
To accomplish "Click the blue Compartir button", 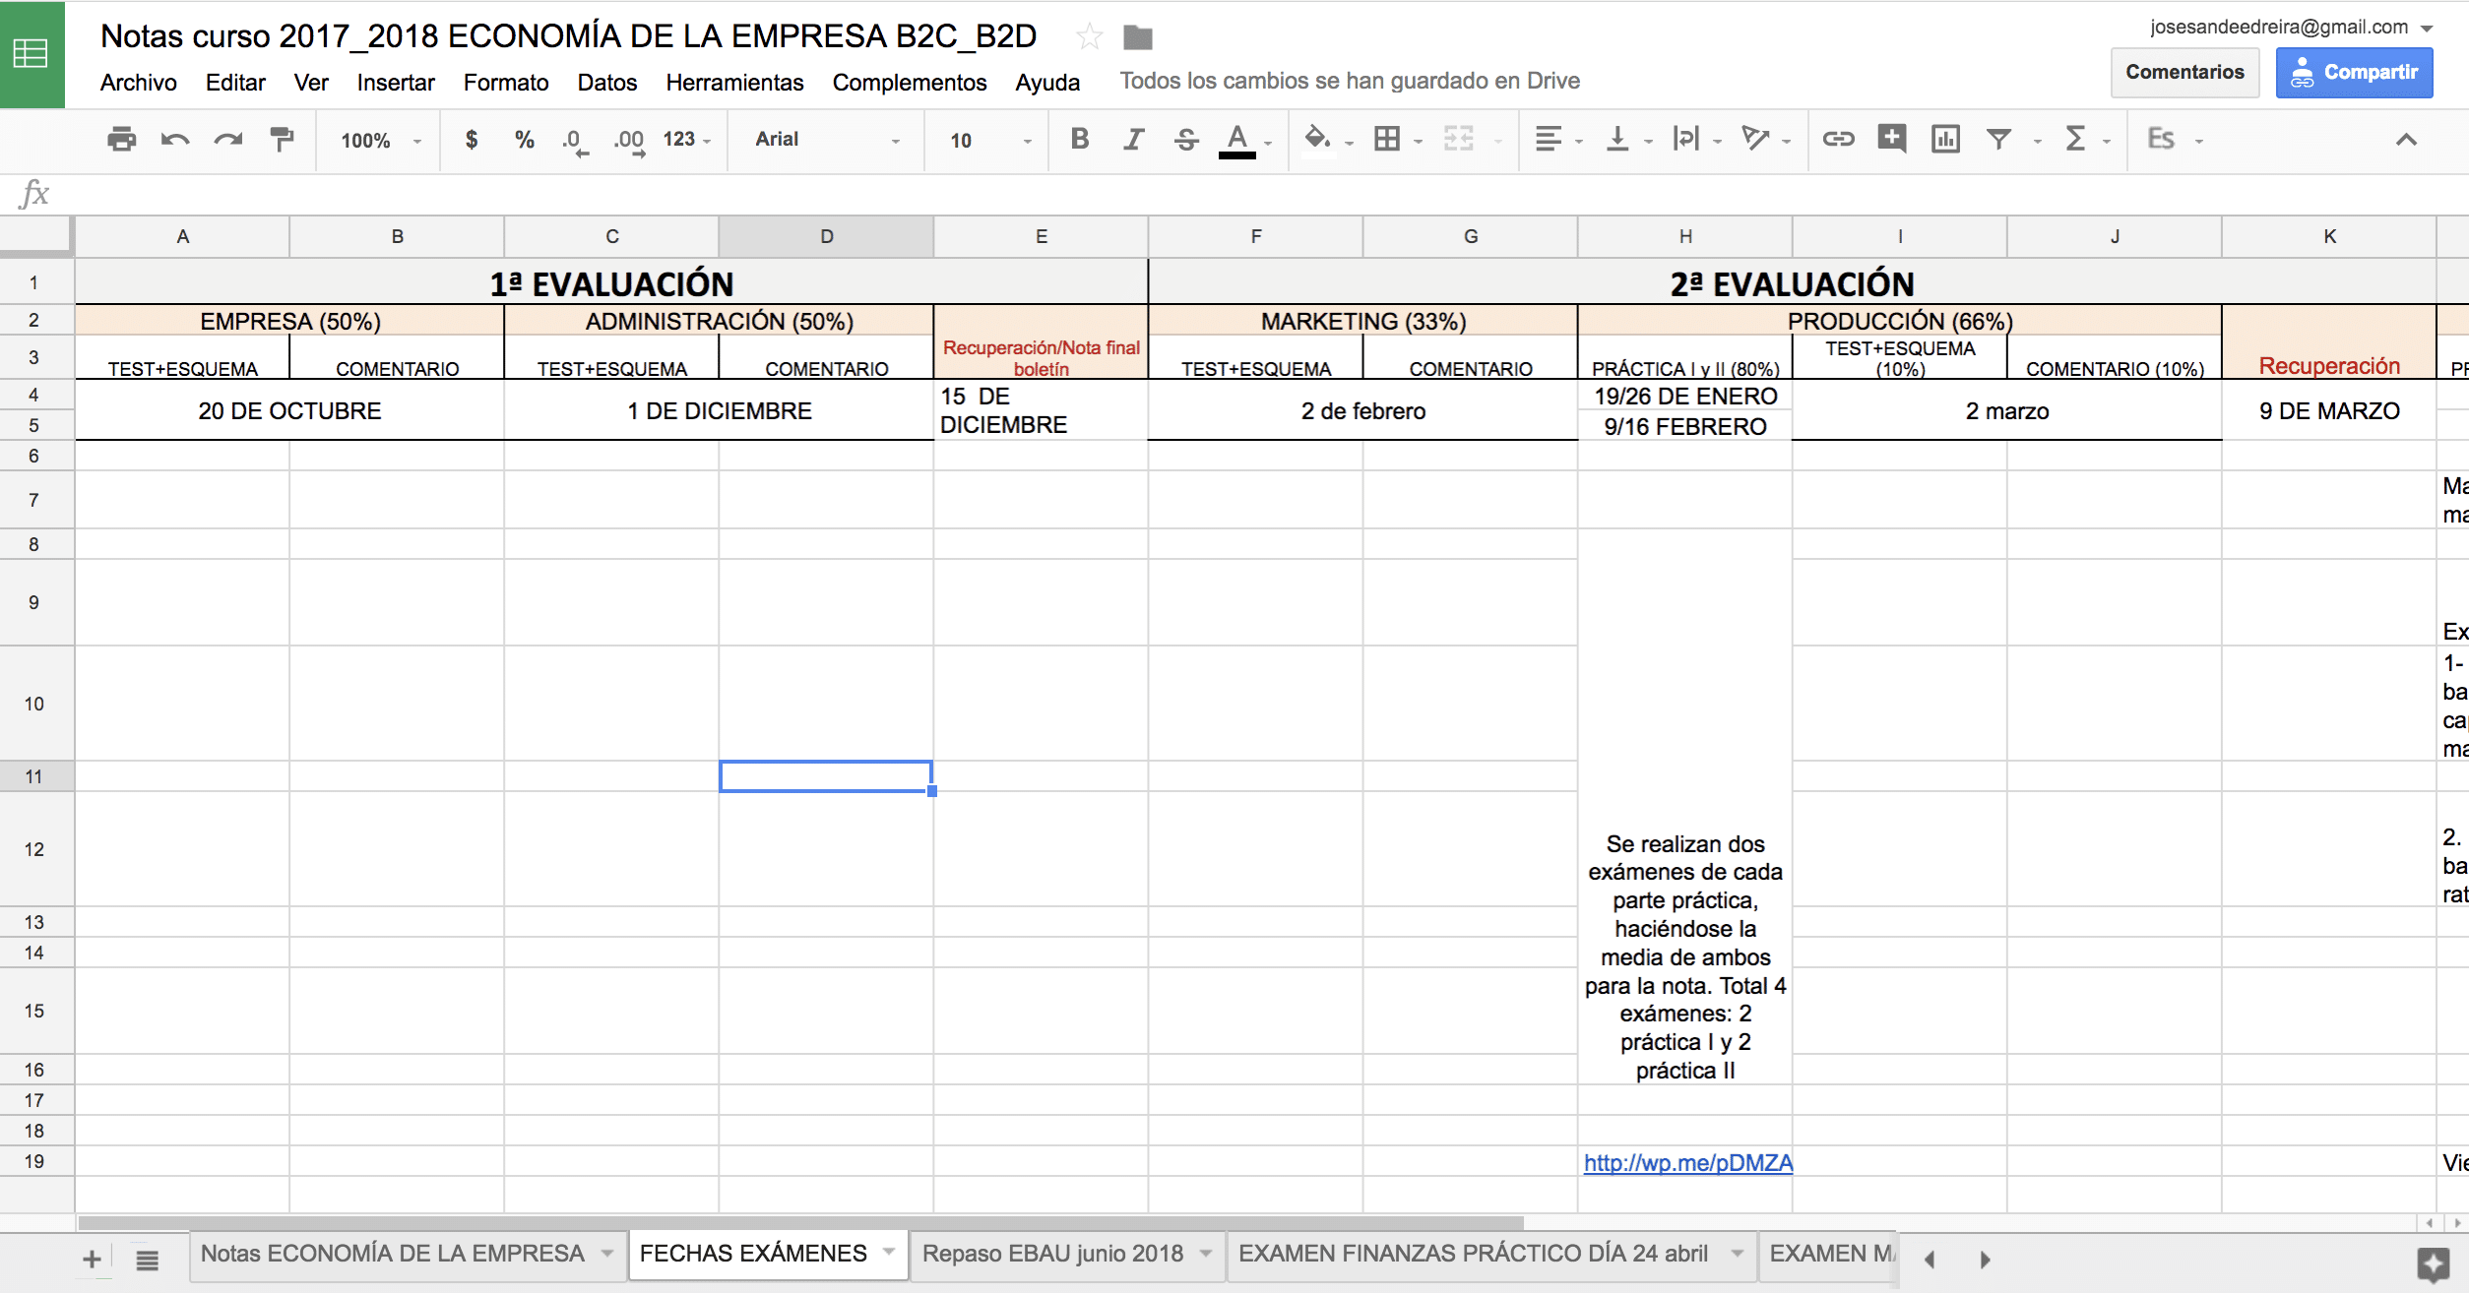I will click(2354, 72).
